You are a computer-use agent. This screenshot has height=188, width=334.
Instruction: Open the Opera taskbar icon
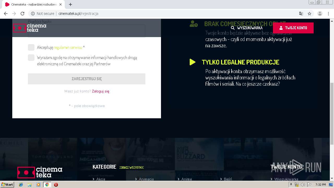[56, 185]
